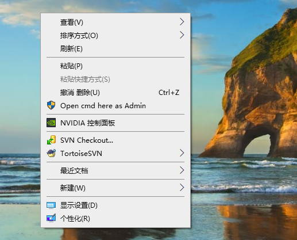Image resolution: width=297 pixels, height=240 pixels.
Task: Select 个性化(R) text entry
Action: tap(75, 218)
